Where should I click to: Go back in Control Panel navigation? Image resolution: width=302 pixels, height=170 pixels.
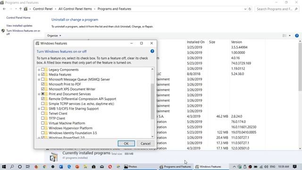point(4,9)
